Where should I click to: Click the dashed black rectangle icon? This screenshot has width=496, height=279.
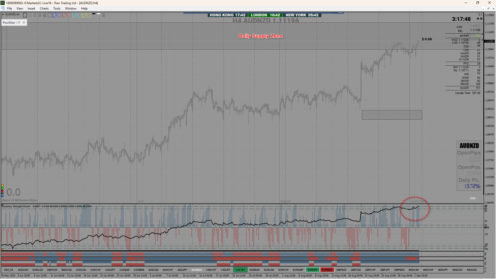[49, 15]
